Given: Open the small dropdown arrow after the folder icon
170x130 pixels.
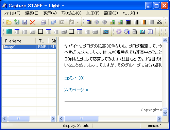Looking at the screenshot, I should click(78, 22).
